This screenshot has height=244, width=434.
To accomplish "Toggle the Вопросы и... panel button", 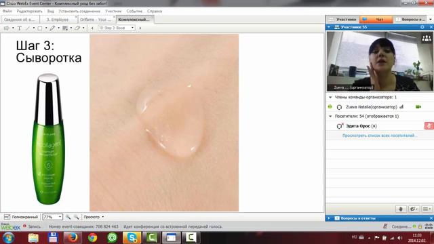I will [410, 20].
